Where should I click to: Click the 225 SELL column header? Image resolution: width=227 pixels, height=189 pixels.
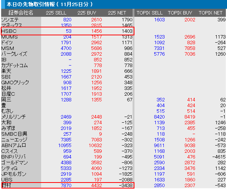point(56,13)
